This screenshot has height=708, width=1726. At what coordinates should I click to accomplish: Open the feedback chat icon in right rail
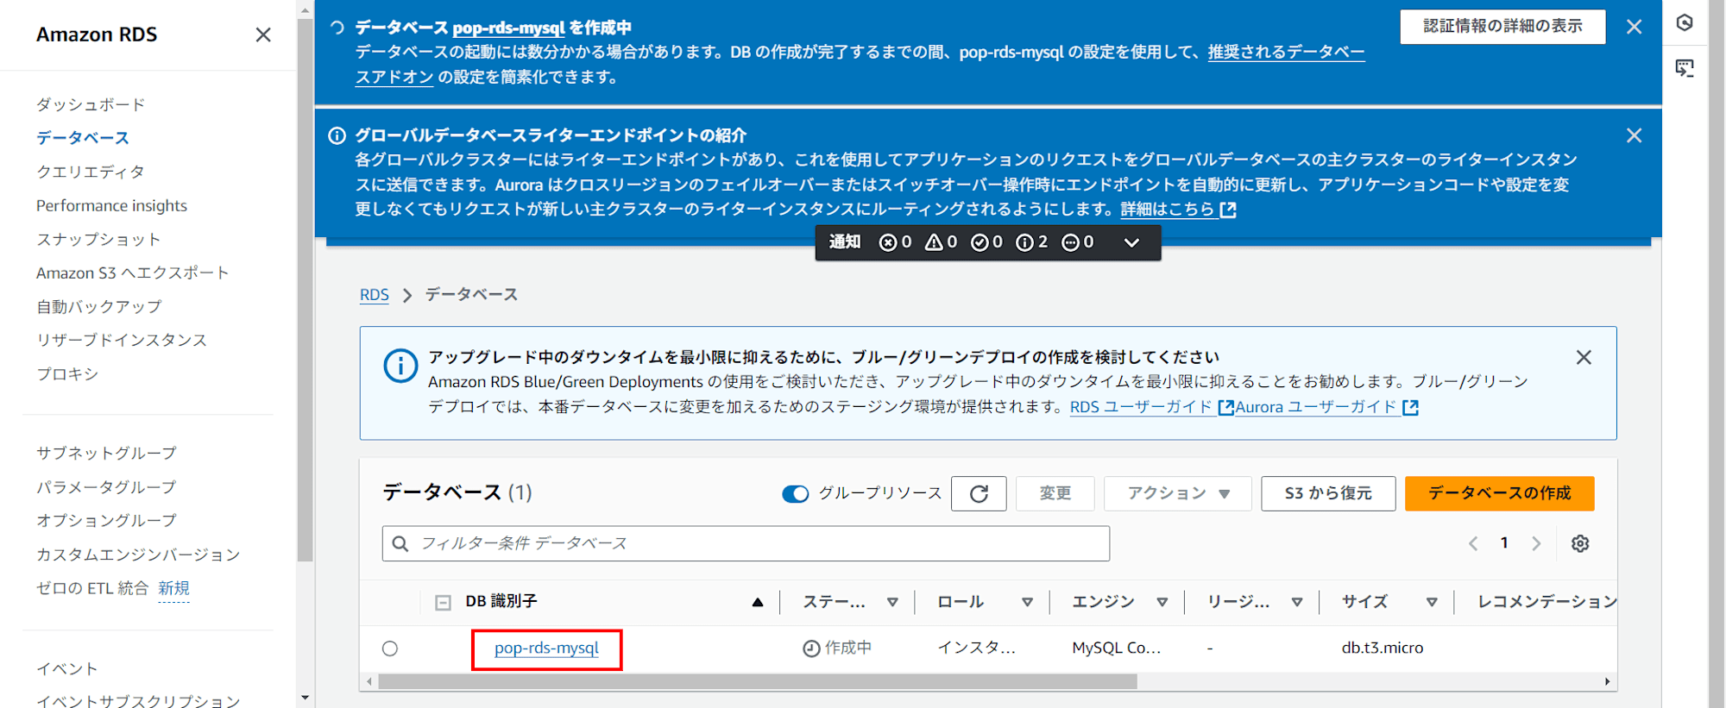(1685, 68)
